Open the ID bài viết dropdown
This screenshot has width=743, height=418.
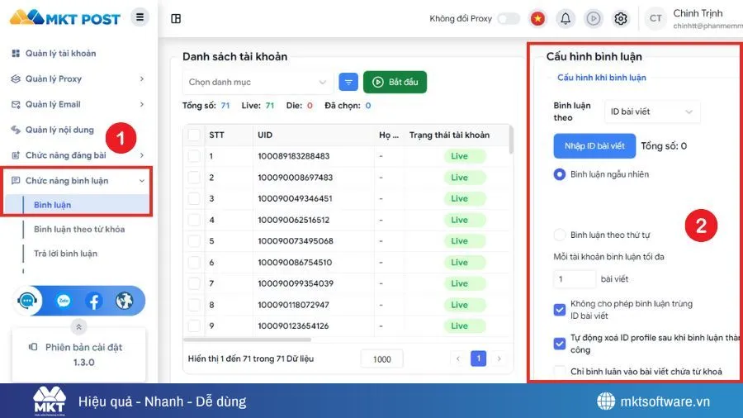[652, 112]
